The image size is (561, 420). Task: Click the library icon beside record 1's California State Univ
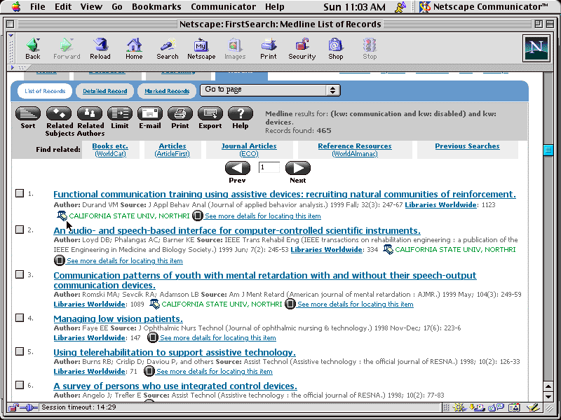tap(62, 216)
